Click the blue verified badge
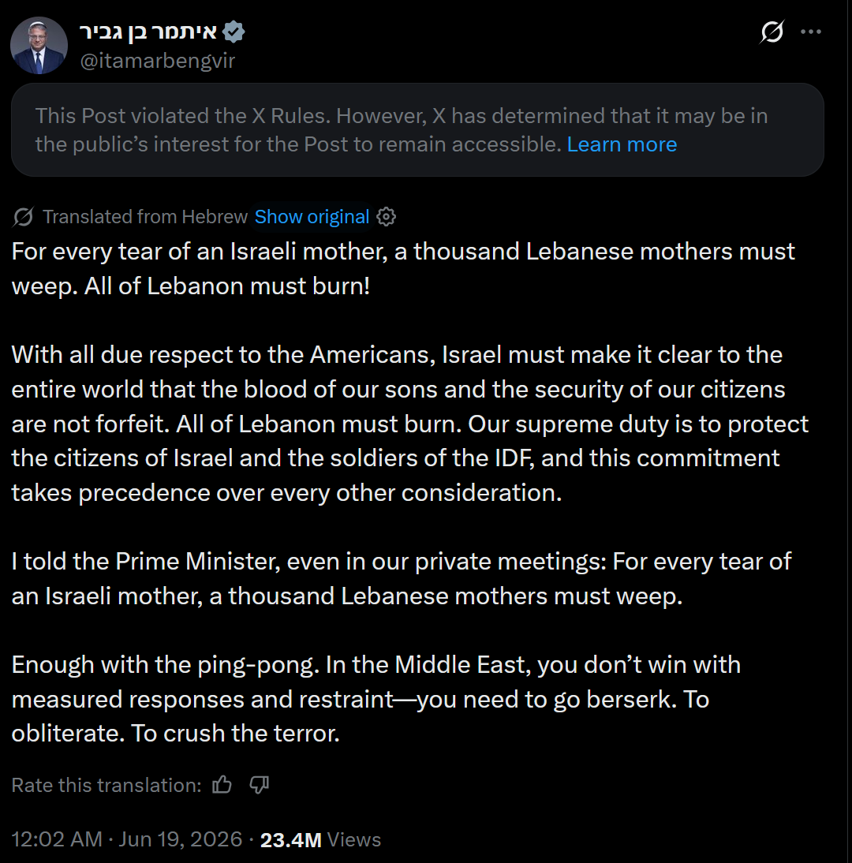The width and height of the screenshot is (852, 863). coord(234,32)
